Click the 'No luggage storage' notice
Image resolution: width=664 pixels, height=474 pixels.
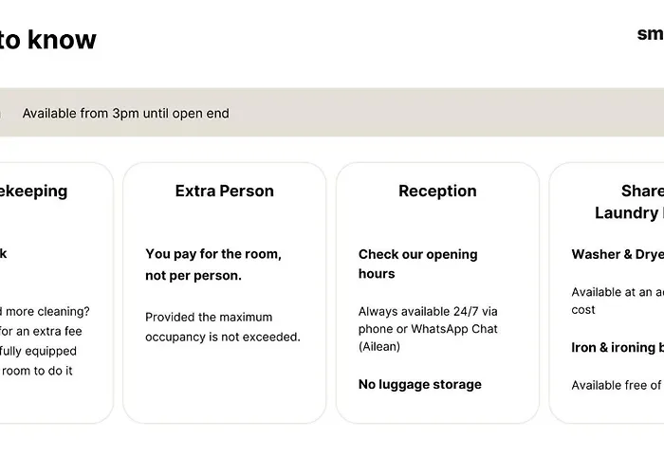[x=419, y=384]
